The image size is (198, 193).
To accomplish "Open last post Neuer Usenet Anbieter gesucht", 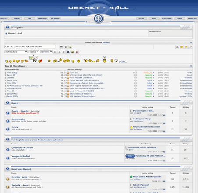I will 147,177.
